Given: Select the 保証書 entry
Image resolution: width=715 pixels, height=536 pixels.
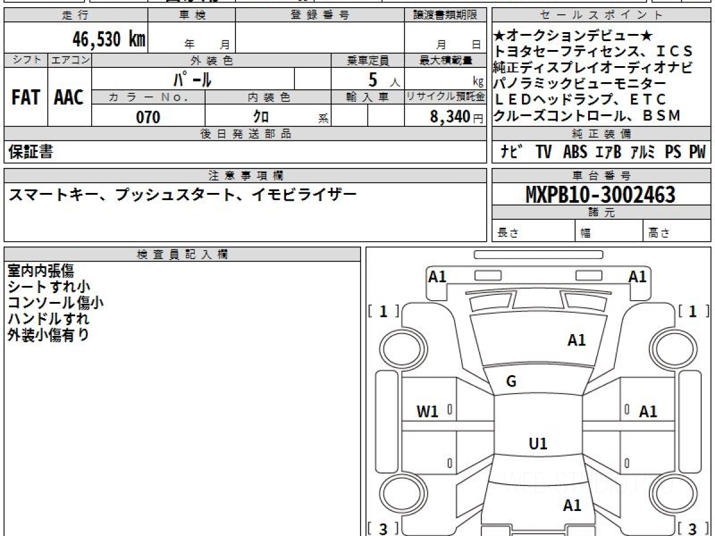Looking at the screenshot, I should coord(30,152).
